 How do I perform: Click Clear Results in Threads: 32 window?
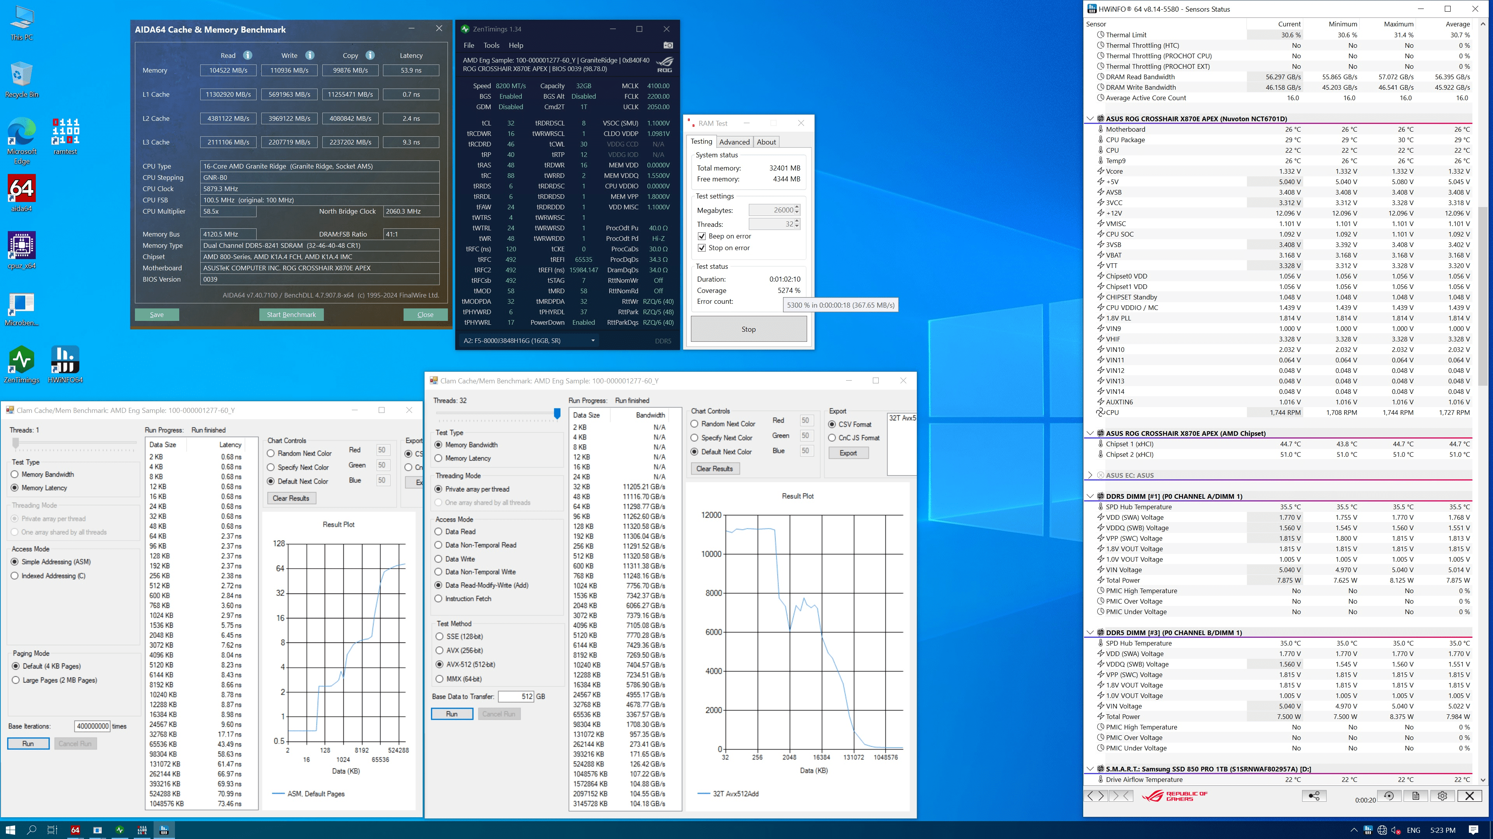coord(715,468)
